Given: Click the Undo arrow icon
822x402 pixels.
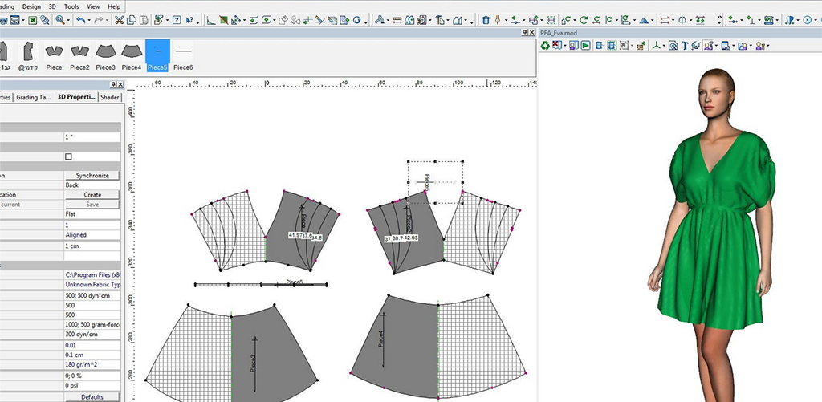Looking at the screenshot, I should tap(80, 20).
